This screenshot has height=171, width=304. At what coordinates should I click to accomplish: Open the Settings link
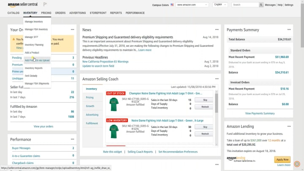[289, 5]
